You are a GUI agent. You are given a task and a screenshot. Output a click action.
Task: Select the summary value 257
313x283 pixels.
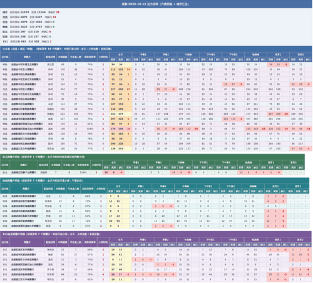(x=36, y=37)
